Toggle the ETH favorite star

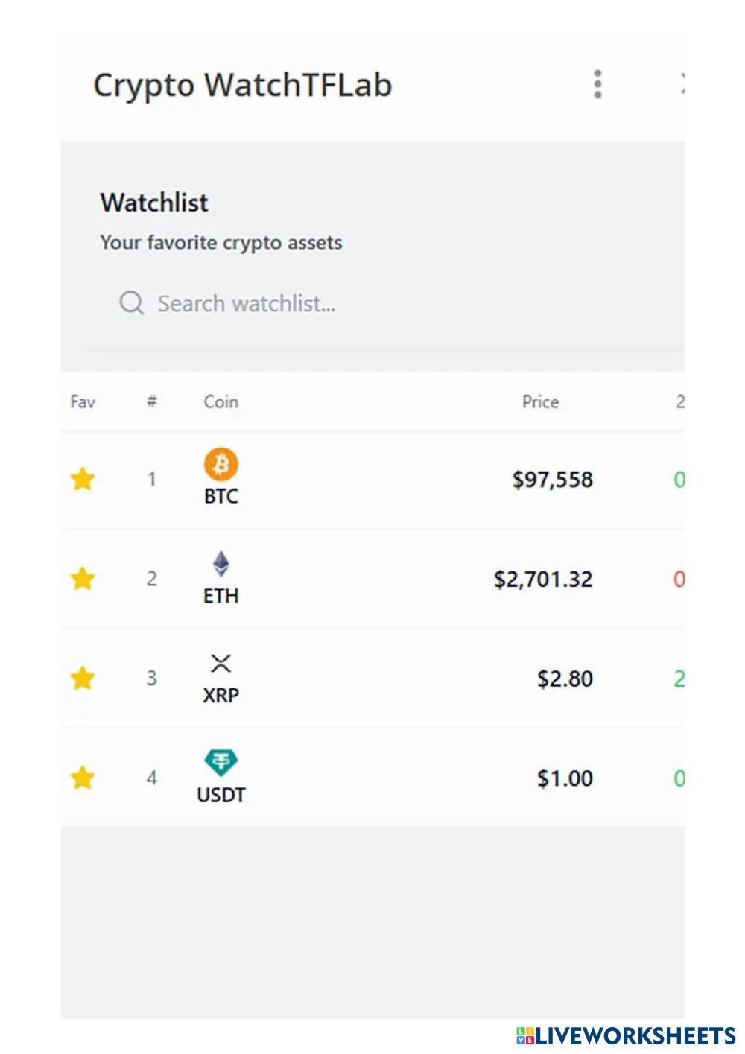coord(83,578)
